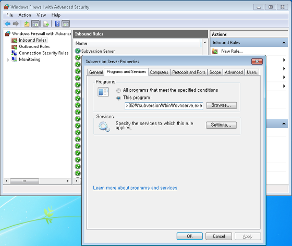Click the Back arrow in the toolbar

[x=8, y=23]
